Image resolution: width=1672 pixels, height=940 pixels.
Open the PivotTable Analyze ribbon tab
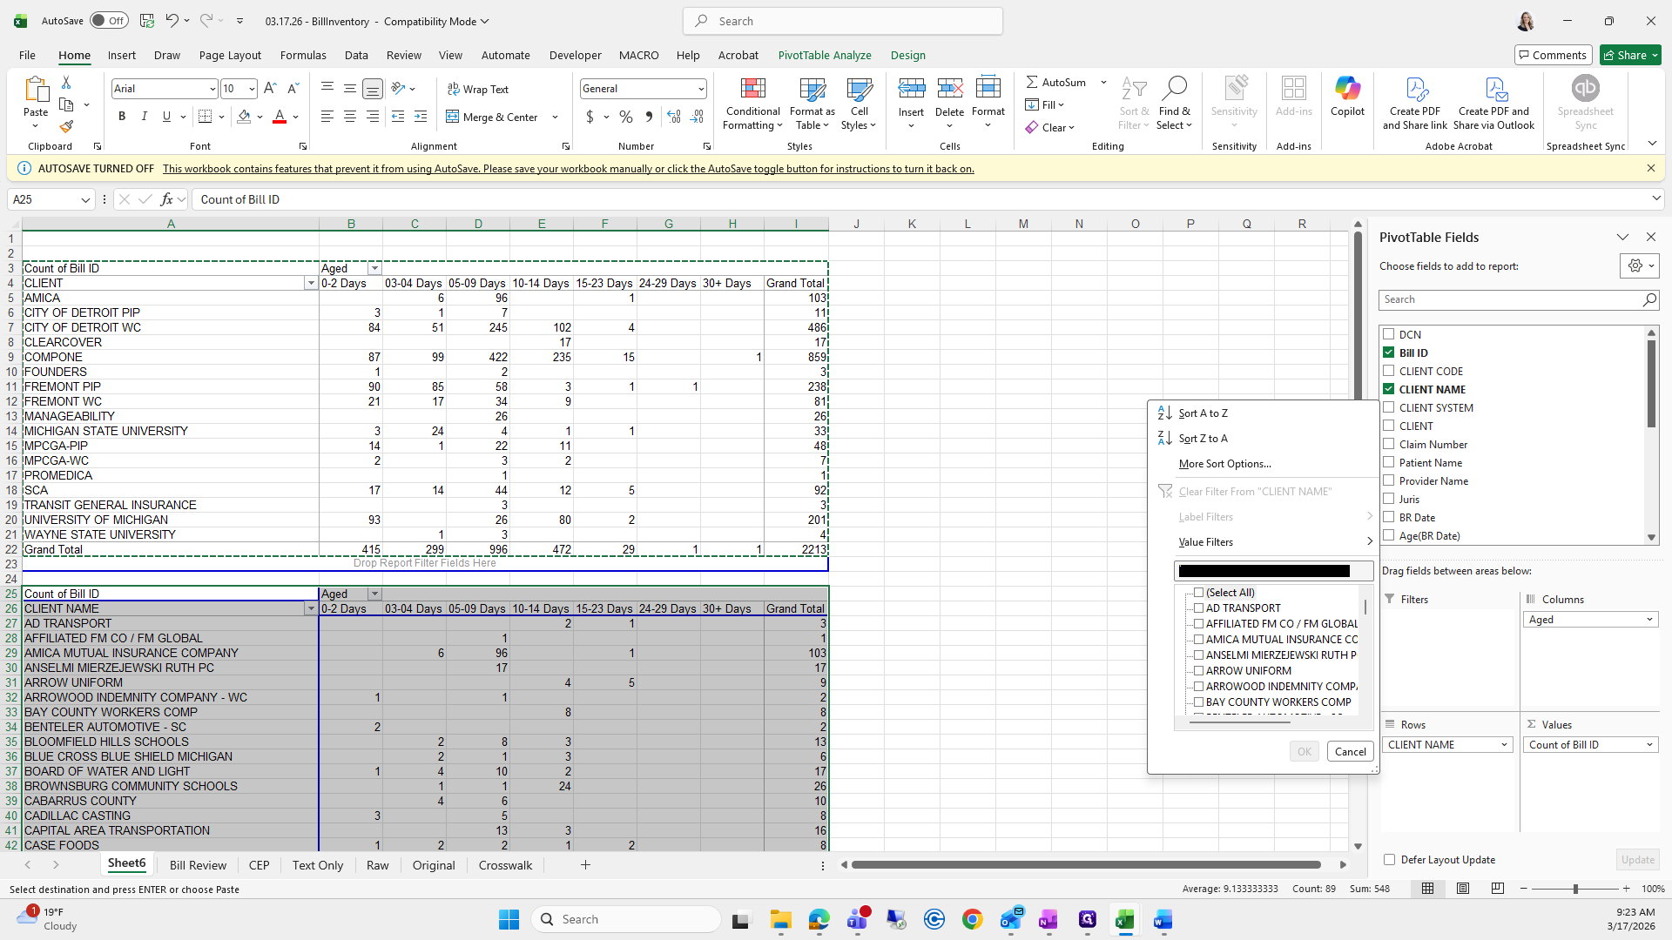(824, 55)
